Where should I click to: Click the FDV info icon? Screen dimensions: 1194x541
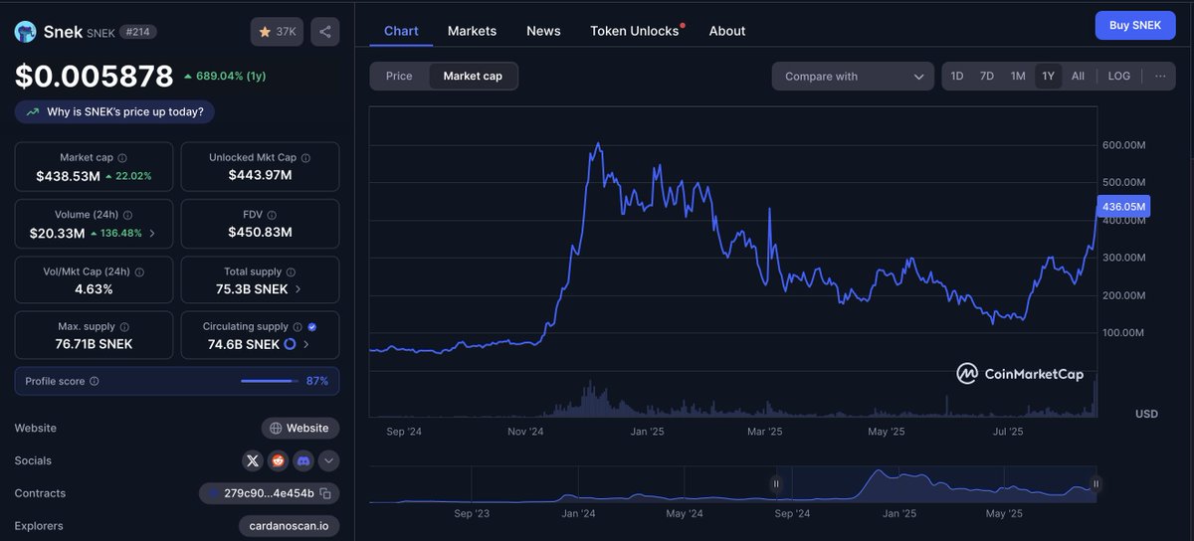coord(272,215)
